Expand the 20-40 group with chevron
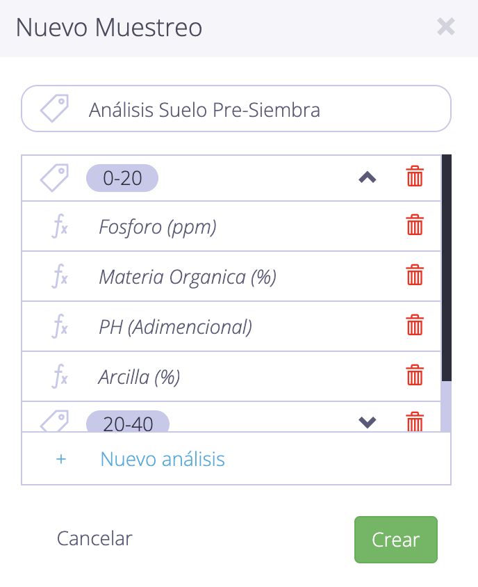 [x=368, y=422]
